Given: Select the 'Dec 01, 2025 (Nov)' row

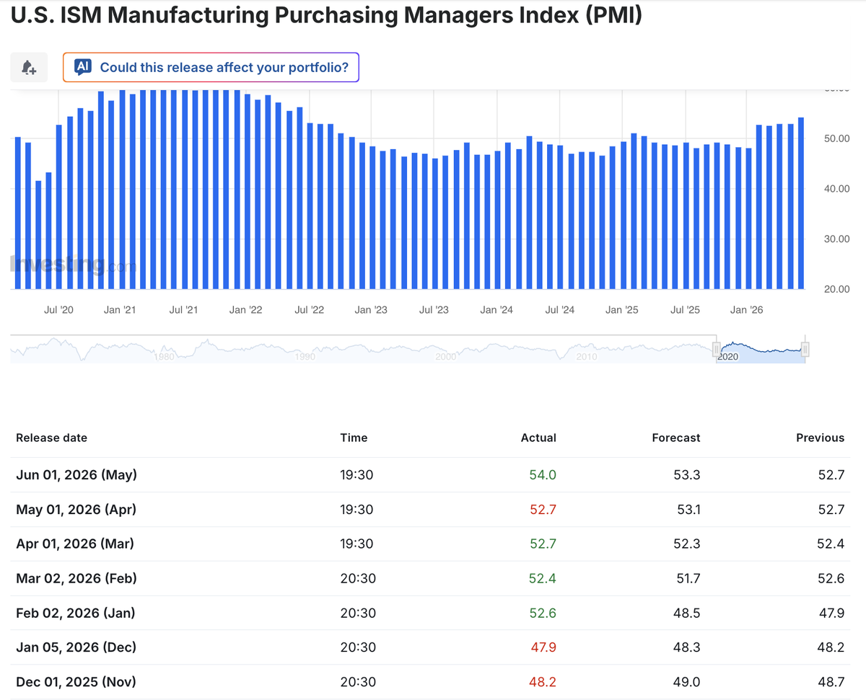Looking at the screenshot, I should coord(430,682).
